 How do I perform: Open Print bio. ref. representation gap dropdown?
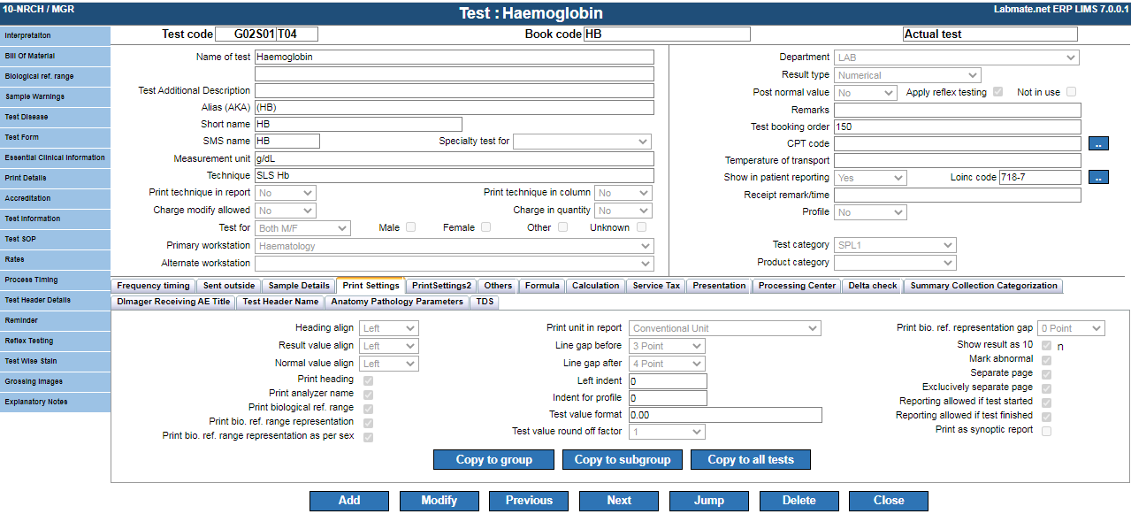[1072, 328]
